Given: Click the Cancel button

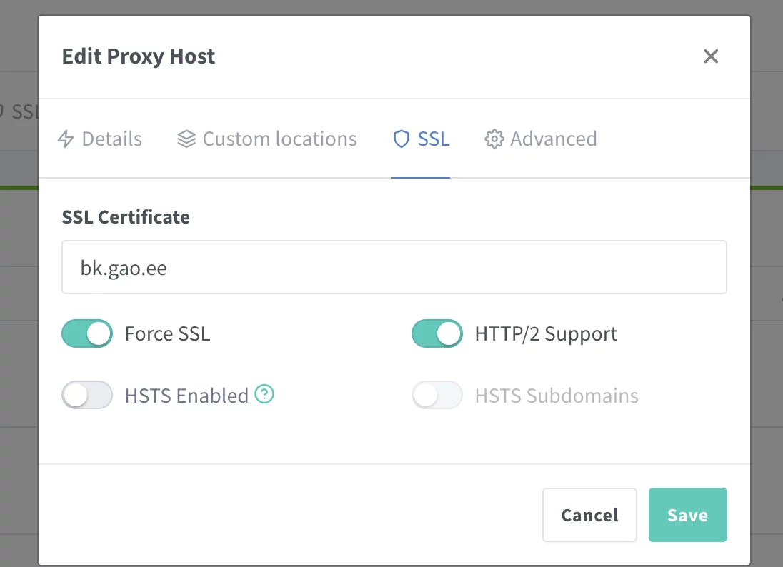Looking at the screenshot, I should [x=589, y=515].
